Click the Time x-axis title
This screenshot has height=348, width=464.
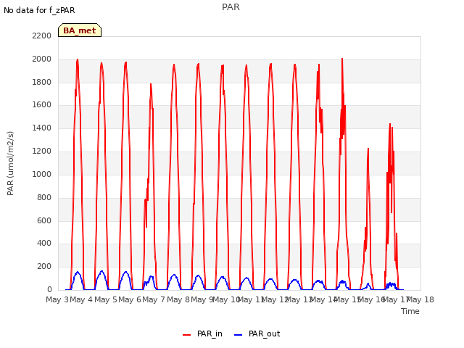[410, 311]
